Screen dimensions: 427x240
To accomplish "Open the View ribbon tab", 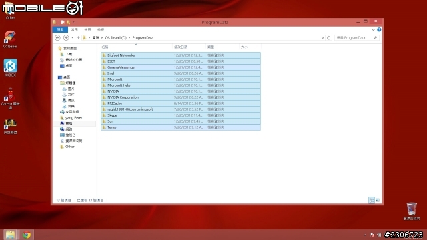I will 101,29.
